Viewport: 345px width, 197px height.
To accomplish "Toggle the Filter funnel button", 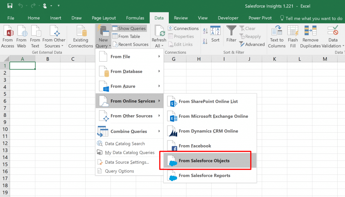I will point(231,34).
